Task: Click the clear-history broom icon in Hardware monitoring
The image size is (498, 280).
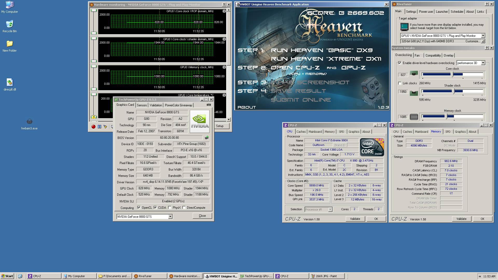Action: tap(105, 127)
